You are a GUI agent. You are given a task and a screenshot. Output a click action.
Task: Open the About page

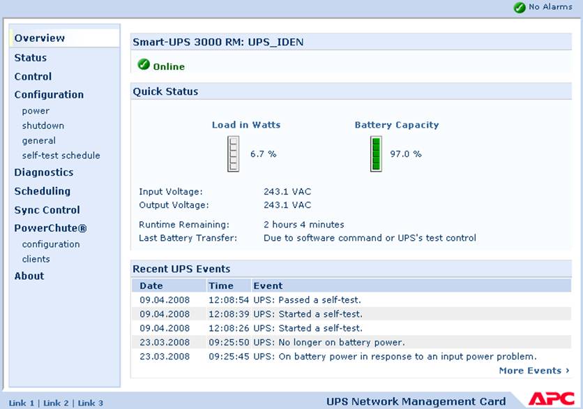click(x=29, y=276)
